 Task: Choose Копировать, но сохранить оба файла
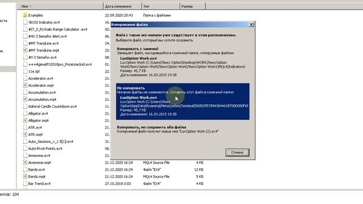coord(183,129)
